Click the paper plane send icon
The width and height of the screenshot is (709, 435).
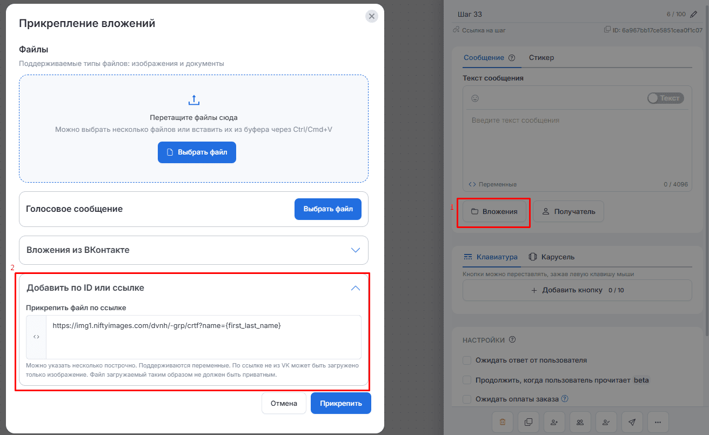pos(632,422)
